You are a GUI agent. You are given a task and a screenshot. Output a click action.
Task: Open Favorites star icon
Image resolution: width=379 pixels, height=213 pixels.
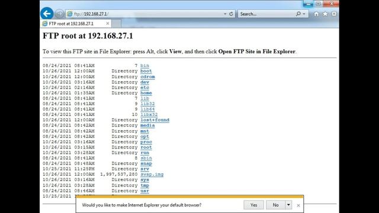click(325, 14)
